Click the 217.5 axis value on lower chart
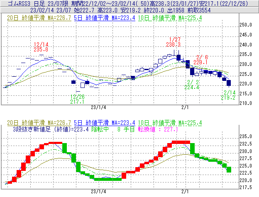Screen dimensions: 259x197 coord(246,187)
